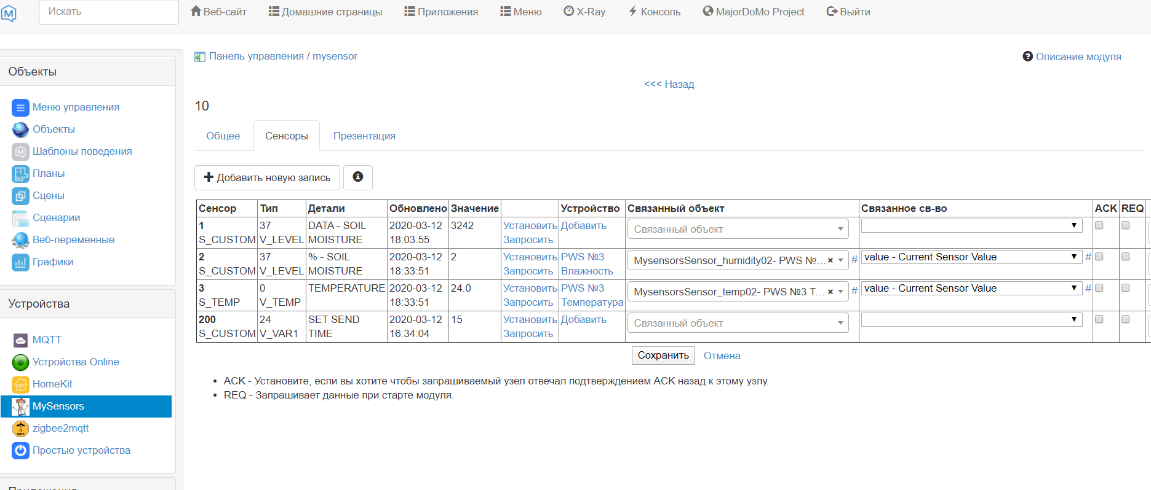Click the zigbee2mqtt bee icon
Viewport: 1151px width, 490px height.
(20, 429)
